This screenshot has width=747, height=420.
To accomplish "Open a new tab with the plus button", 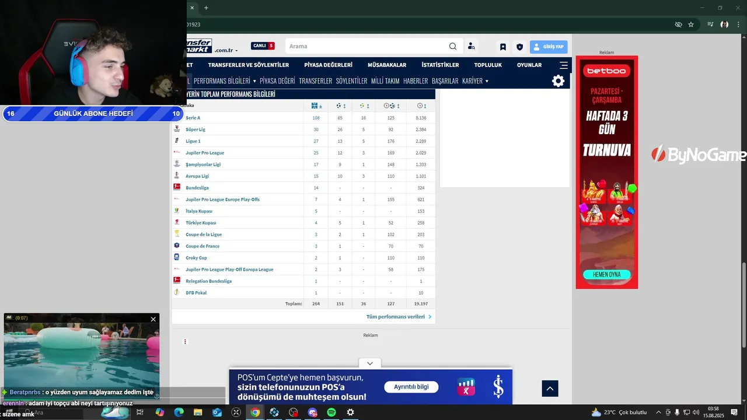I will (206, 8).
